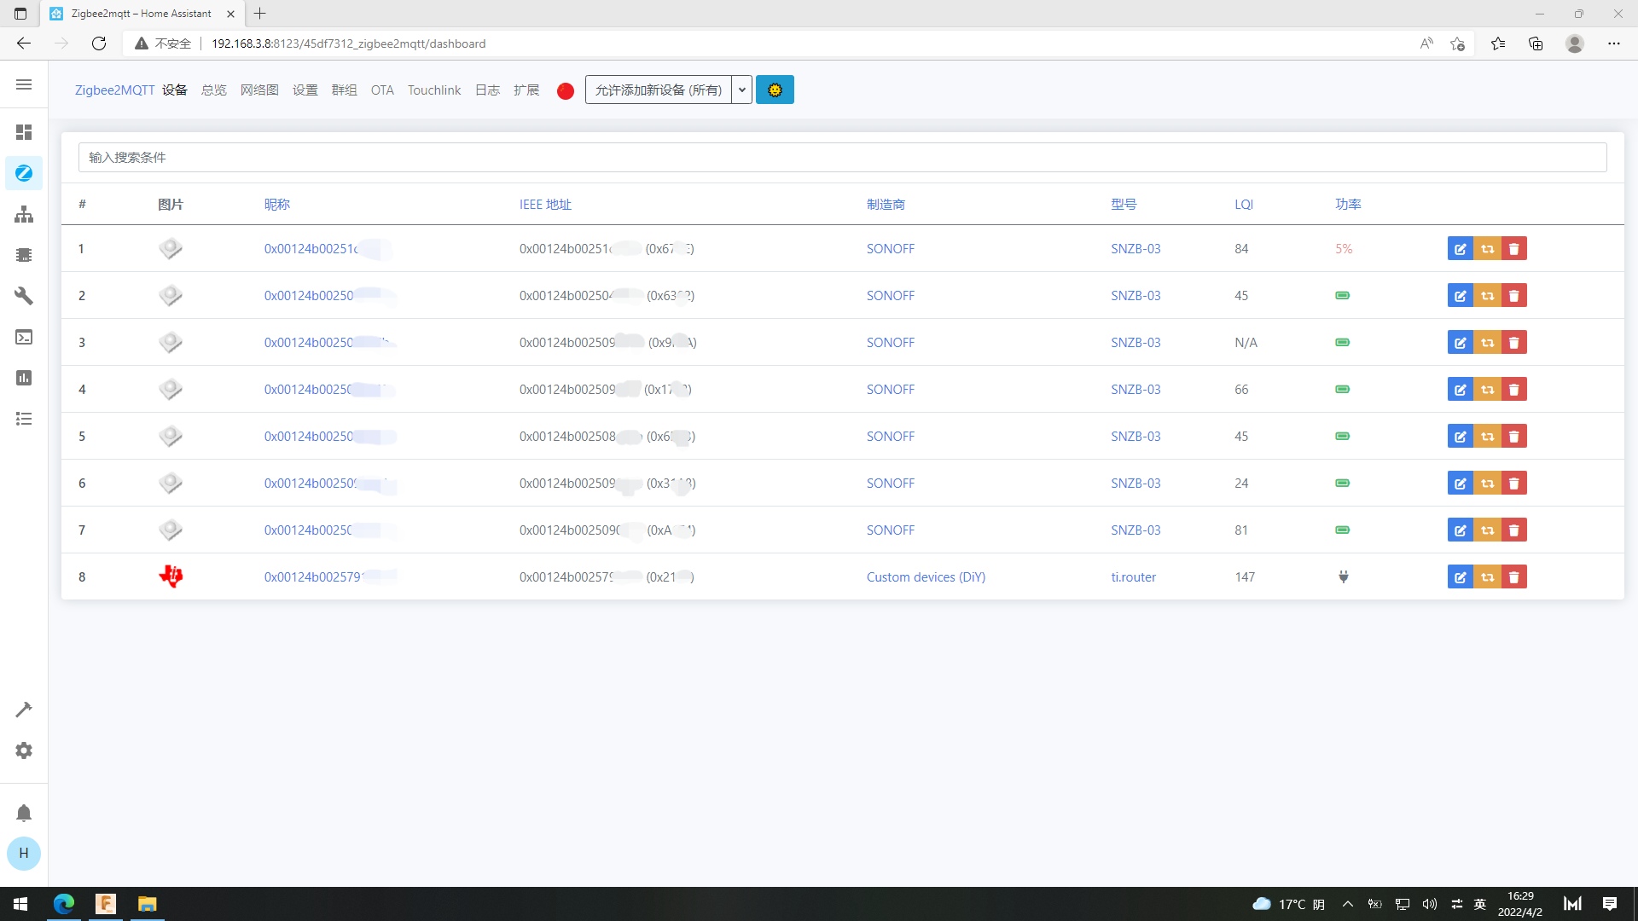
Task: Click the Custom devices (DiY) link
Action: click(x=926, y=577)
